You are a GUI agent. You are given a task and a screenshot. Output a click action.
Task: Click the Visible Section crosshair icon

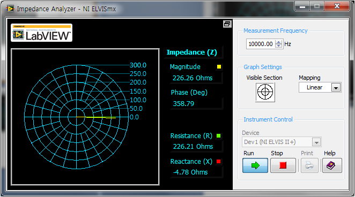[265, 92]
